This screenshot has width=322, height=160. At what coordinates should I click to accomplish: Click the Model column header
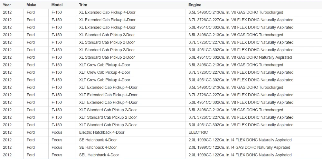point(57,5)
